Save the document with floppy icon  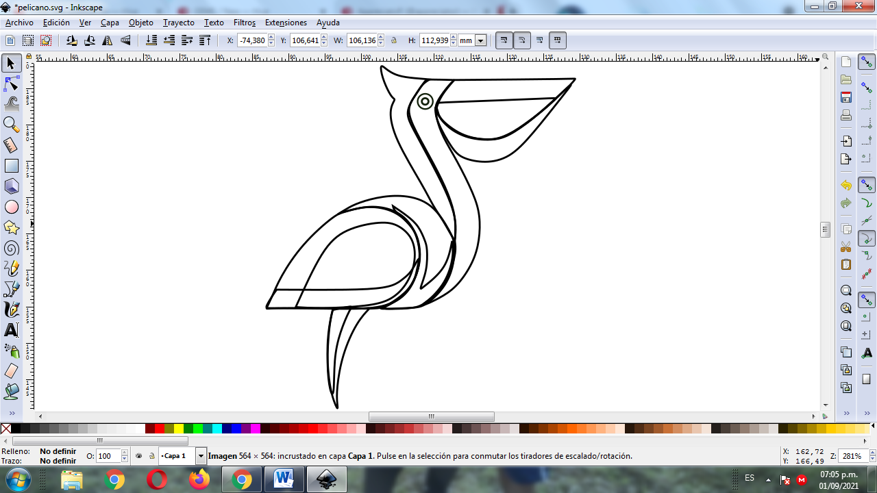(846, 97)
